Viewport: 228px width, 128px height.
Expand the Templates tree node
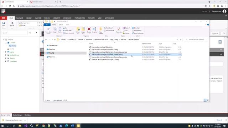(6, 61)
